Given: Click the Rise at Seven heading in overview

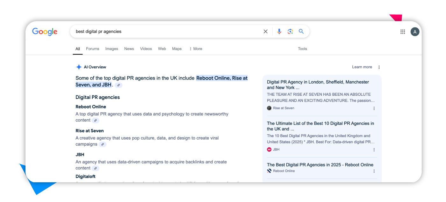Looking at the screenshot, I should click(x=90, y=131).
